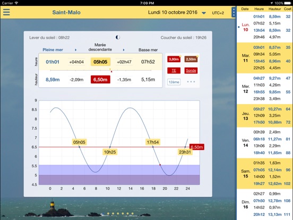Viewport: 293px width, 220px height.
Task: Tap the 13h54 high tide entry
Action: pyautogui.click(x=259, y=30)
